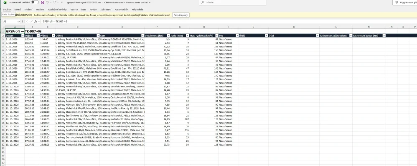
Task: Click the Undo arrow icon
Action: (x=48, y=2)
